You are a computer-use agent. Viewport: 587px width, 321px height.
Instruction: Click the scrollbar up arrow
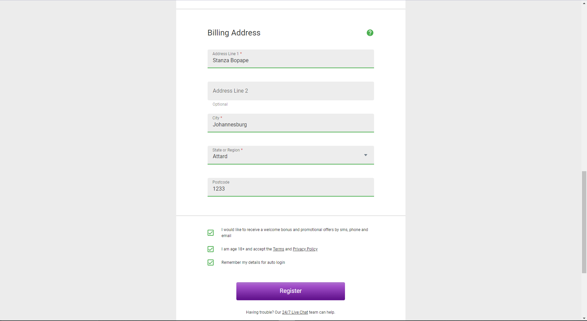584,3
